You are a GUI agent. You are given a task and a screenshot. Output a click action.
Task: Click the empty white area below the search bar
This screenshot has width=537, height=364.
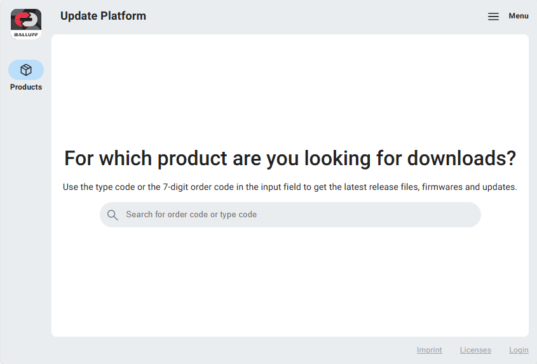290,280
